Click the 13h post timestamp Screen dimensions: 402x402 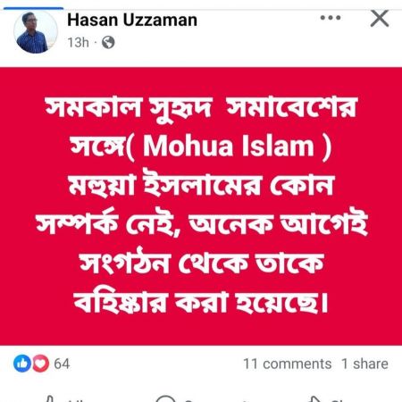pos(78,43)
